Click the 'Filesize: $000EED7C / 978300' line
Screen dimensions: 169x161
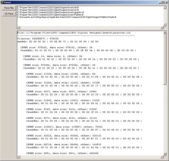38,39
